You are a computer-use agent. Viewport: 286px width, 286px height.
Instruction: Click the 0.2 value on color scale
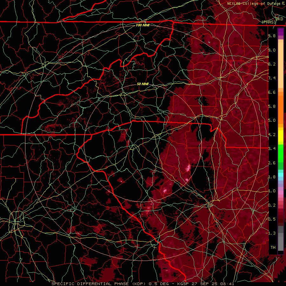[272, 205]
